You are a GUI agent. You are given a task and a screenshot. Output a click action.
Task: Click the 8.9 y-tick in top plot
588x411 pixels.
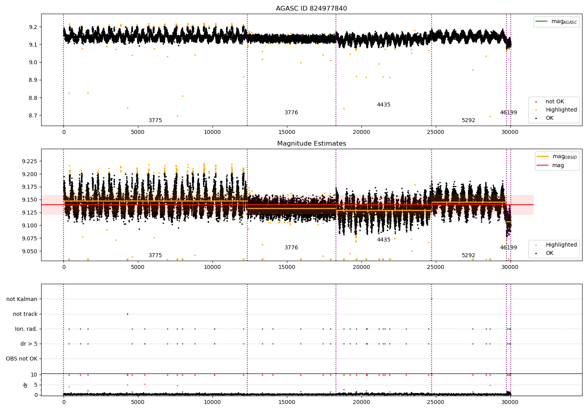tap(33, 80)
